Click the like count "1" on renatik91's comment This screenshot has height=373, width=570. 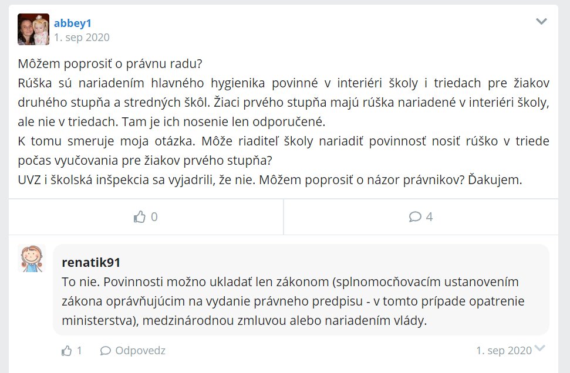click(x=79, y=351)
